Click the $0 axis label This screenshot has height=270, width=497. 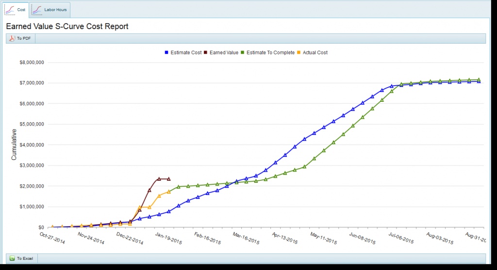[41, 227]
